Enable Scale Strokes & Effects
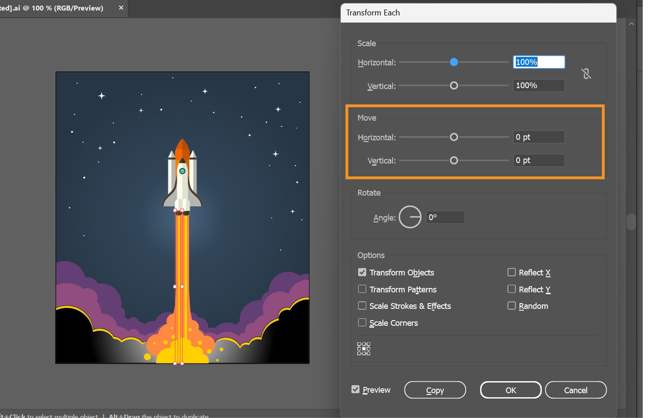Image resolution: width=648 pixels, height=418 pixels. (x=362, y=306)
